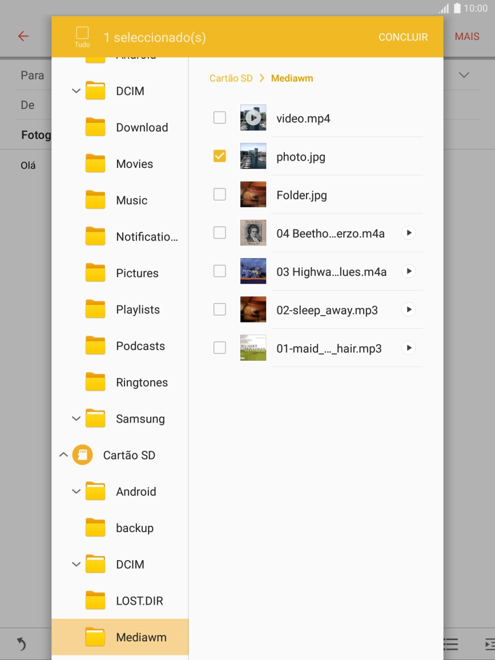The image size is (495, 660).
Task: Expand the Samsung folder chevron
Action: click(x=76, y=418)
